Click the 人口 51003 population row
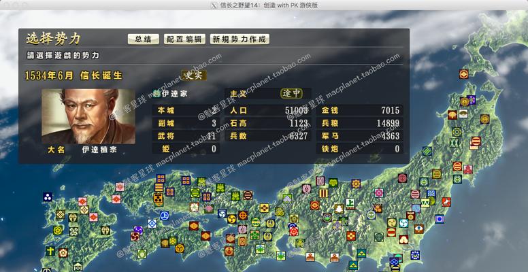 [x=269, y=110]
